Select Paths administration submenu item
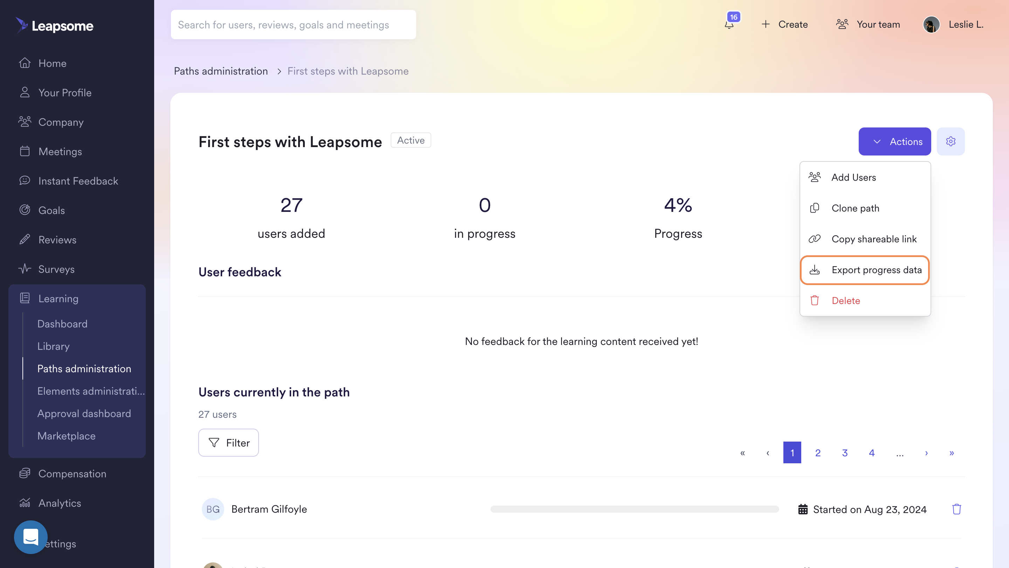 pyautogui.click(x=84, y=368)
